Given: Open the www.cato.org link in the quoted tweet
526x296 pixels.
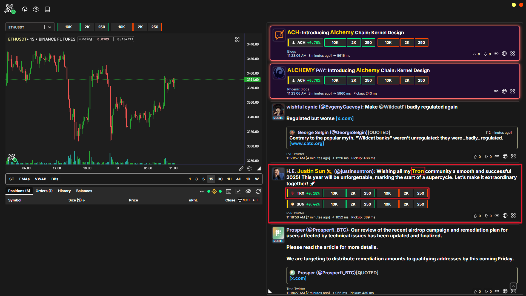Looking at the screenshot, I should tap(307, 144).
